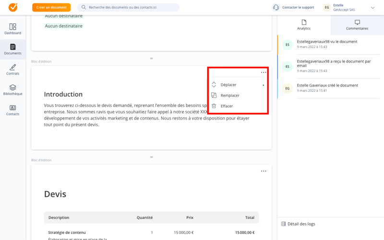Expand the Déplacer submenu arrow
Viewport: 384px width, 240px height.
click(264, 85)
